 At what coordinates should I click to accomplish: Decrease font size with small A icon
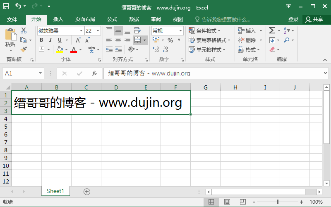(87, 40)
